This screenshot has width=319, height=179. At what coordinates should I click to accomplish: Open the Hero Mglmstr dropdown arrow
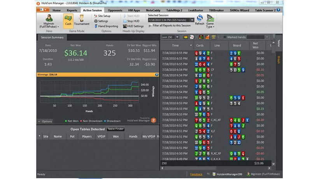[58, 27]
